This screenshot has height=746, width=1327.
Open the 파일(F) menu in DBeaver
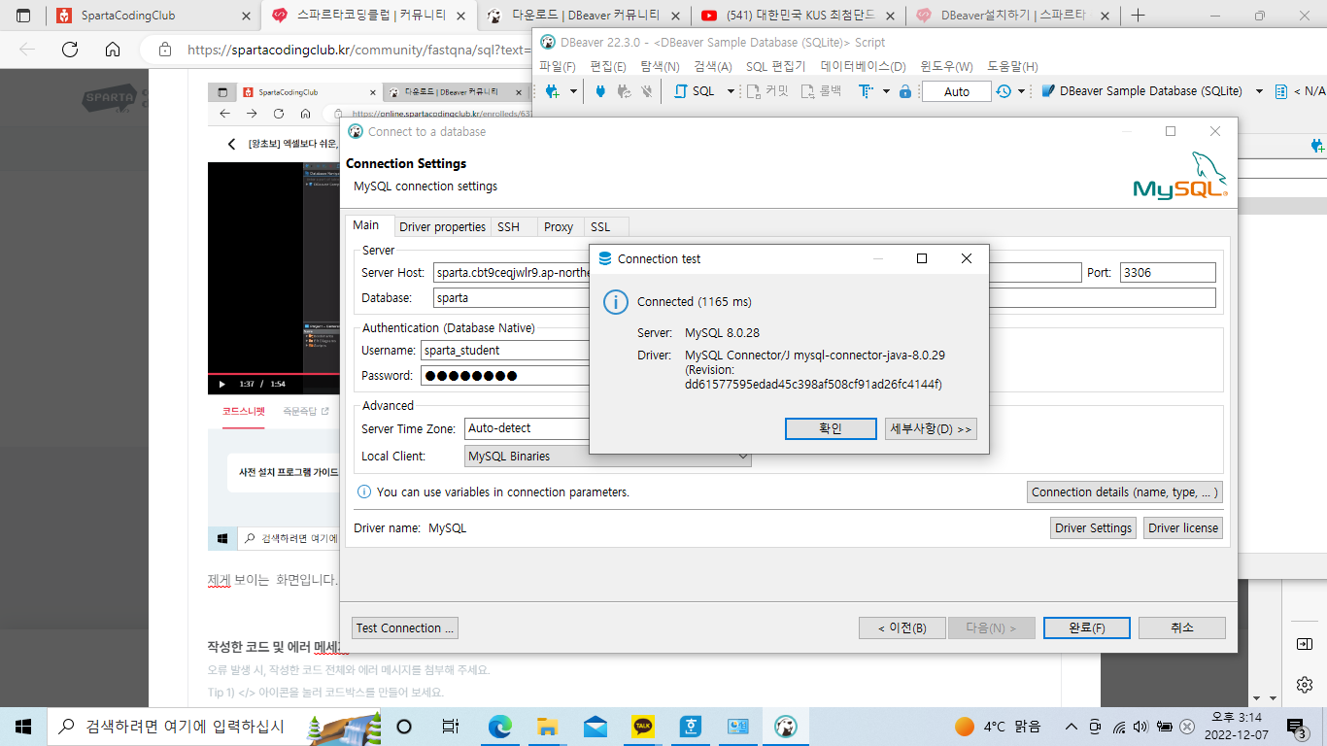point(558,66)
